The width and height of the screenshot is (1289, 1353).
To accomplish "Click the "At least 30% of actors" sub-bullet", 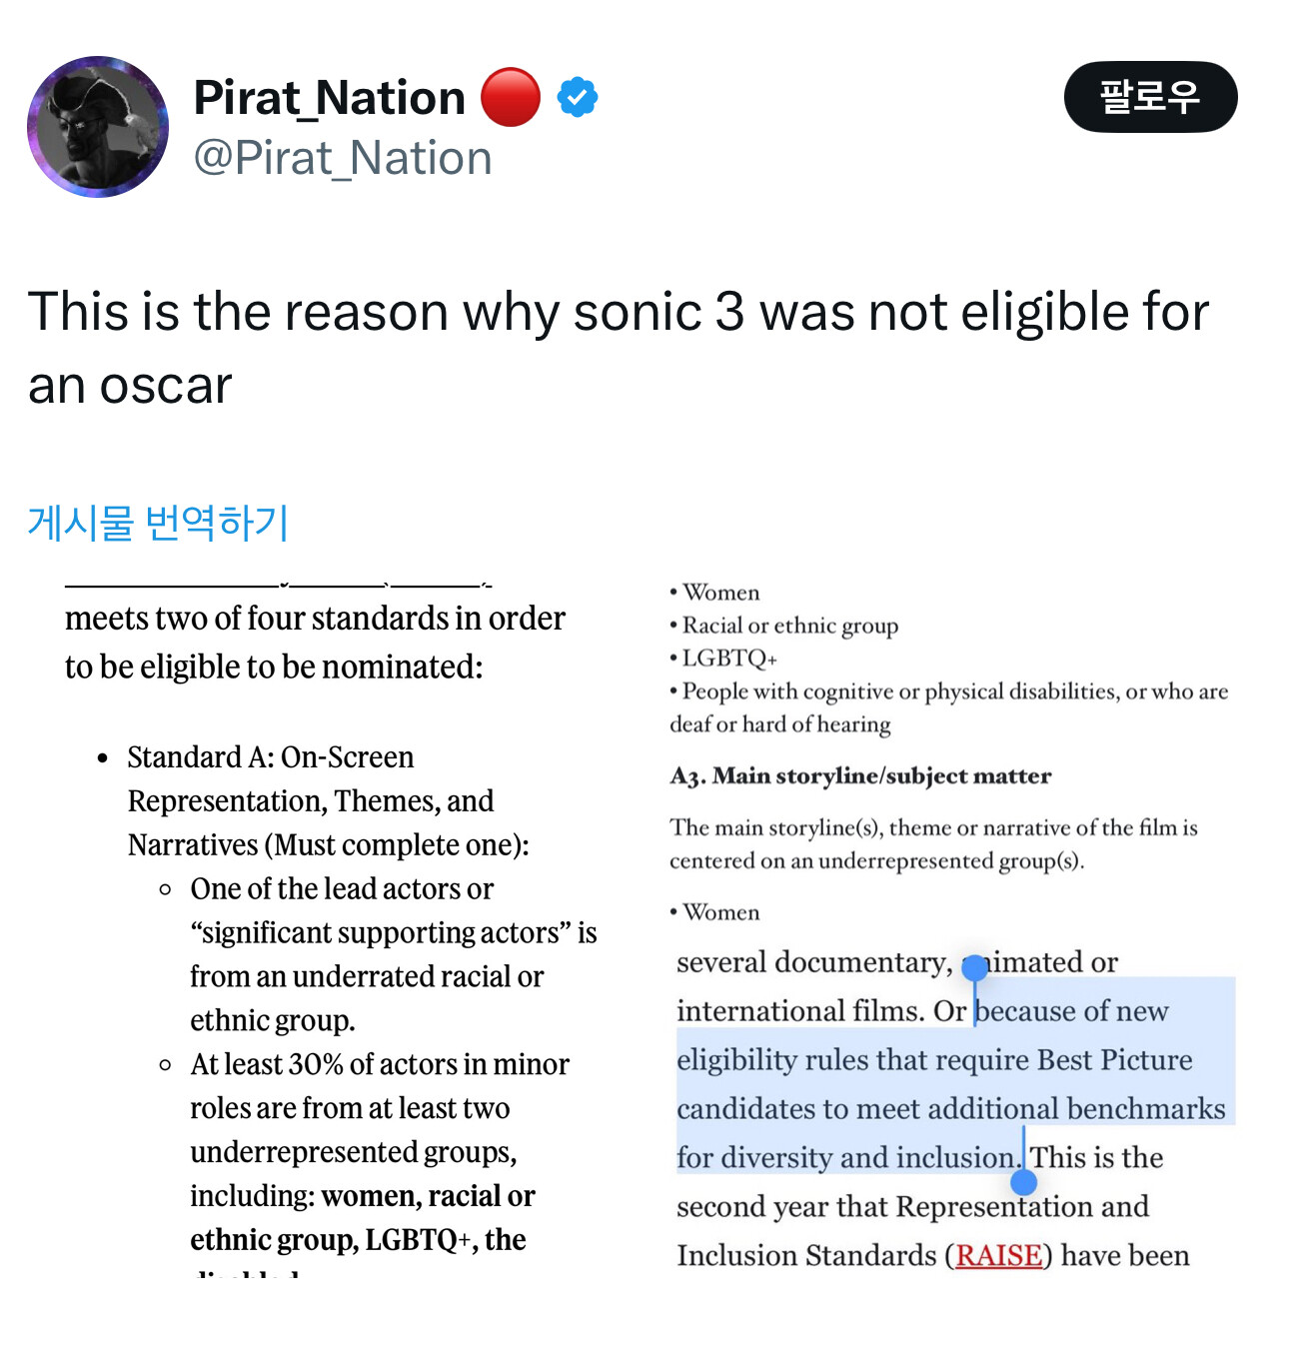I will click(x=380, y=1064).
